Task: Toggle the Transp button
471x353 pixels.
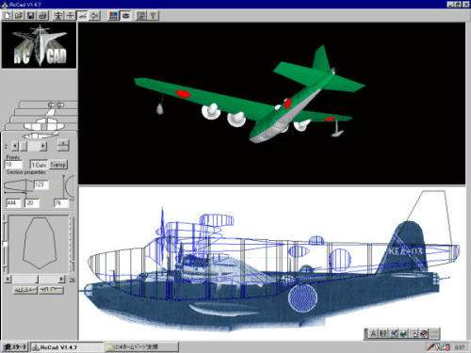Action: pos(58,165)
